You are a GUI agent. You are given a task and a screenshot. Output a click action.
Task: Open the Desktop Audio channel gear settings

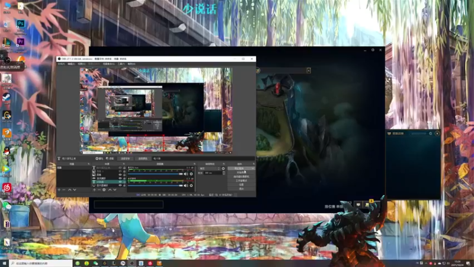click(x=191, y=185)
